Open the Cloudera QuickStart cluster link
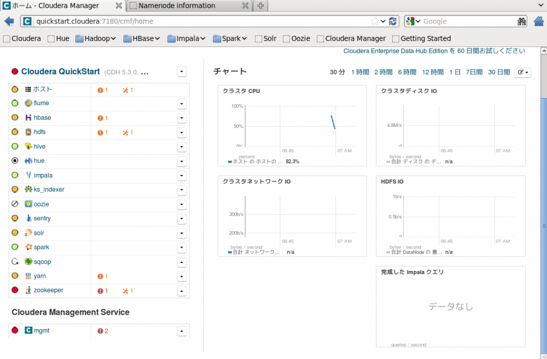The image size is (547, 359). pyautogui.click(x=60, y=71)
